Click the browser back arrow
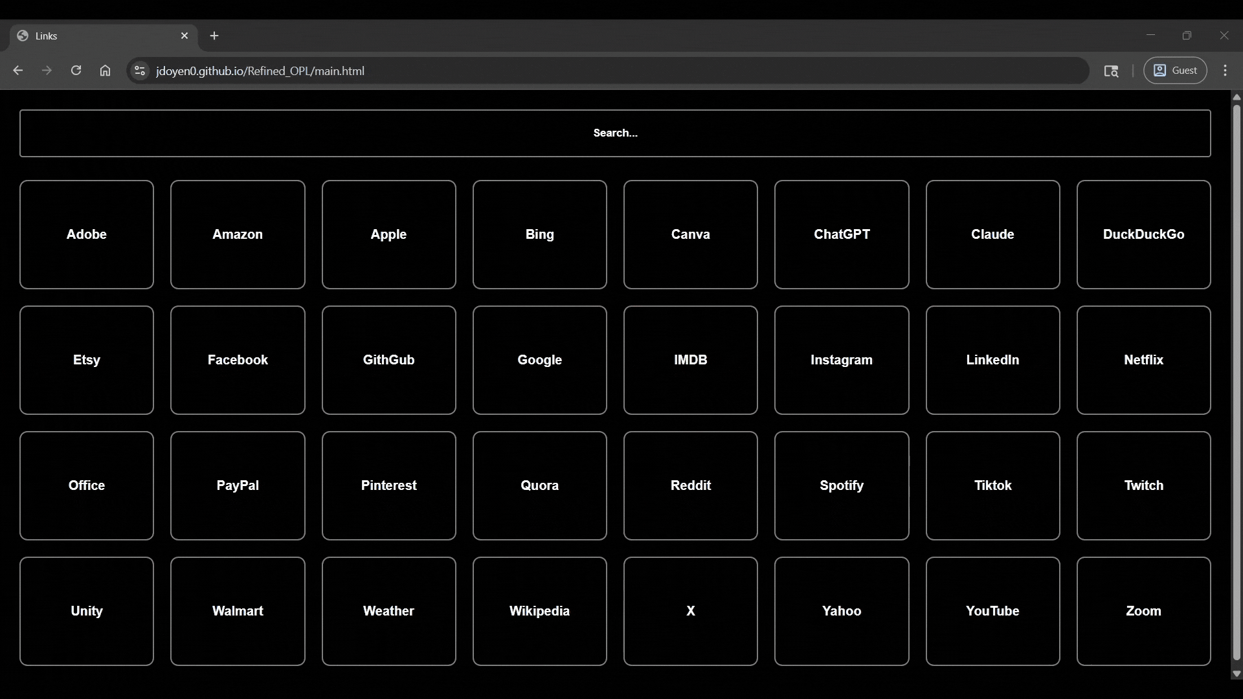This screenshot has height=699, width=1243. [x=18, y=71]
